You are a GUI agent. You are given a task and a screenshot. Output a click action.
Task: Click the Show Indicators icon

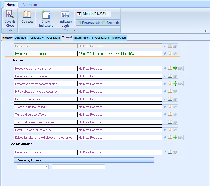click(x=46, y=14)
